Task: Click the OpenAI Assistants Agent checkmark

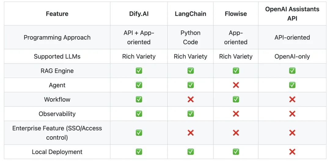Action: coord(292,85)
